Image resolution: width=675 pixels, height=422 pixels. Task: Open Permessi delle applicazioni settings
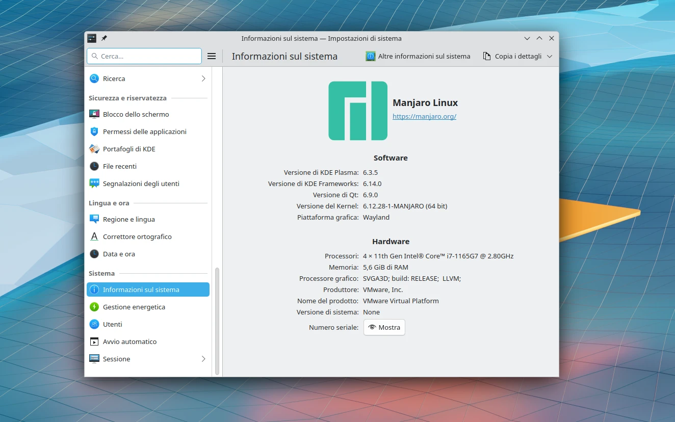tap(144, 131)
